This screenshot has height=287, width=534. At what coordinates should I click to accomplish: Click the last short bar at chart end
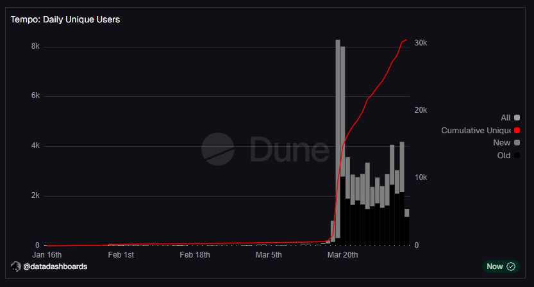[407, 227]
